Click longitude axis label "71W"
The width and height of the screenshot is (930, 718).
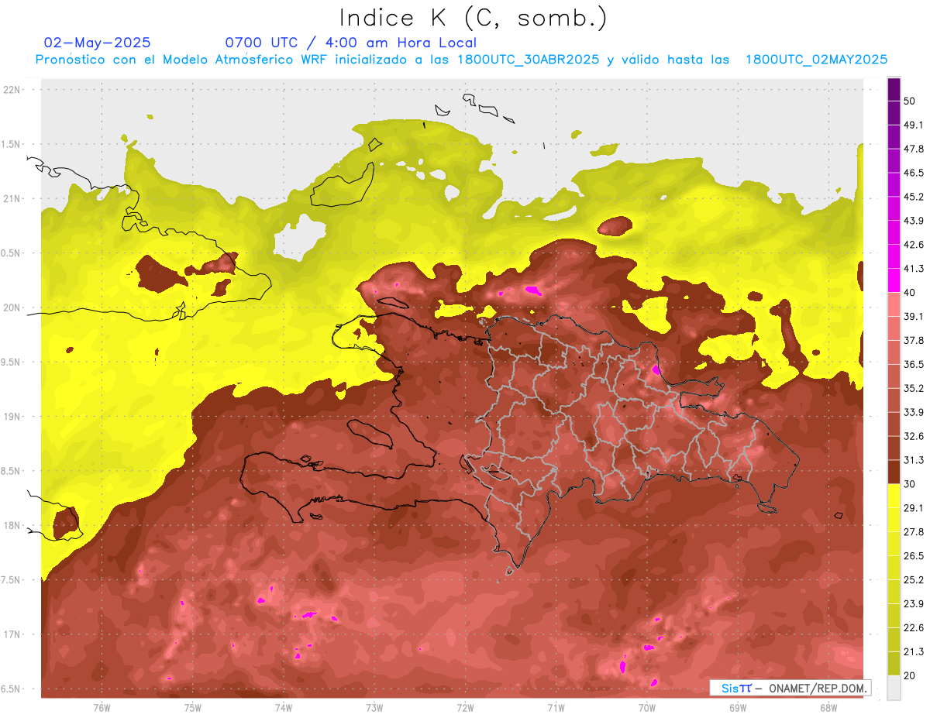pyautogui.click(x=556, y=708)
